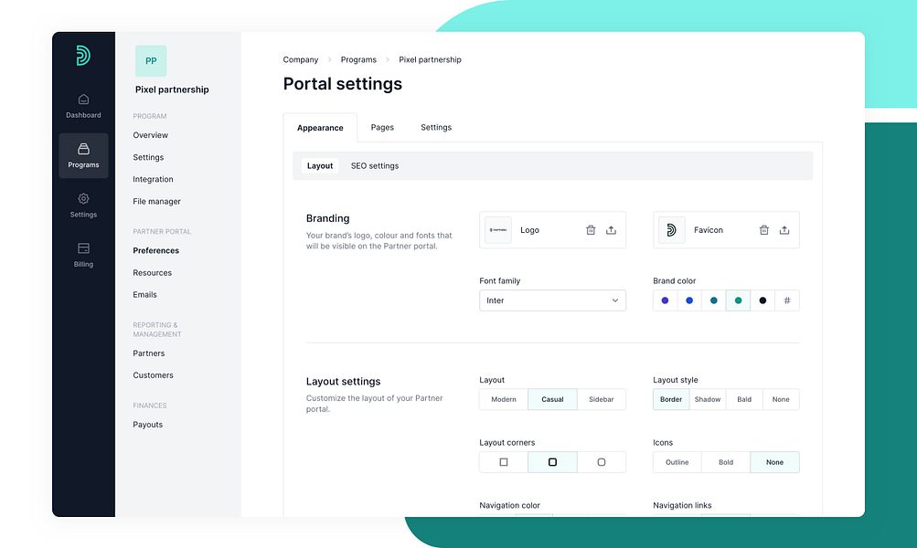Choose the Modern layout
This screenshot has width=917, height=548.
(504, 400)
